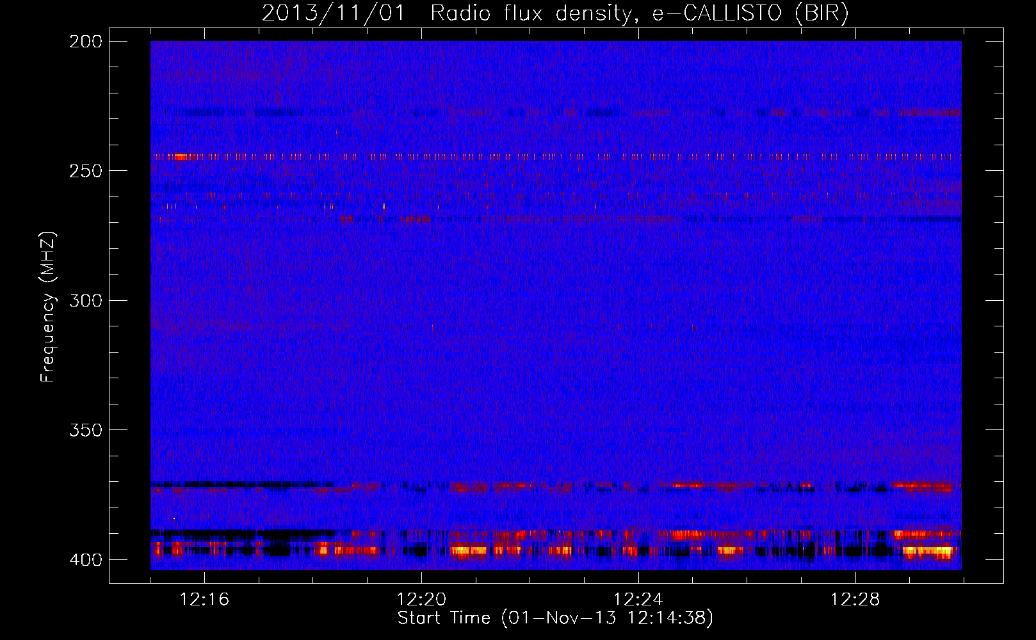Image resolution: width=1036 pixels, height=640 pixels.
Task: Select the 400 frequency tick label
Action: click(x=86, y=560)
